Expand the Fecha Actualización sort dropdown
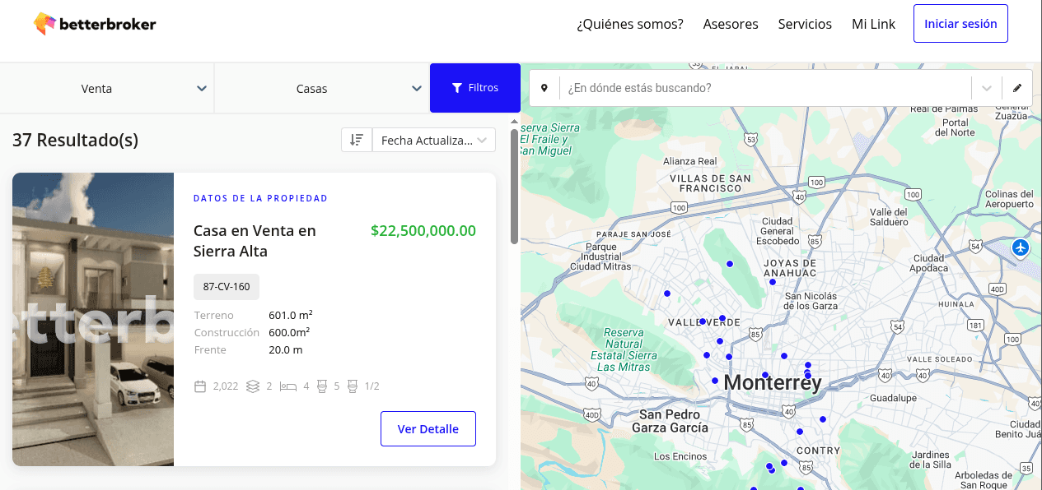 [434, 141]
